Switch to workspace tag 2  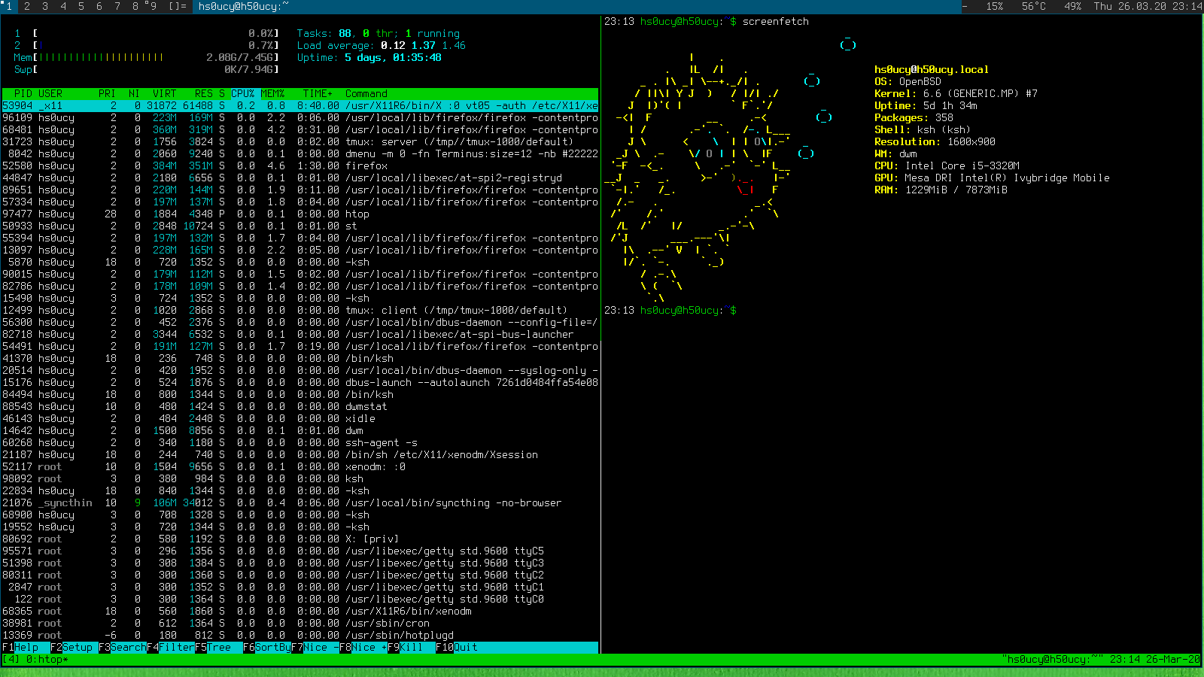click(x=27, y=6)
